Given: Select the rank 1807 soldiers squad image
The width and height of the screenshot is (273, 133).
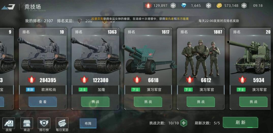Looking at the screenshot, I should 201,59.
